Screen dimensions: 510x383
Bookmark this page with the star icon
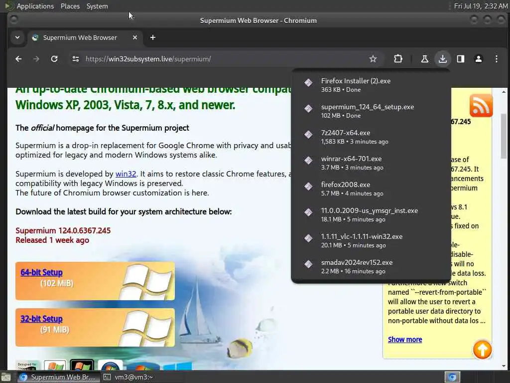373,59
